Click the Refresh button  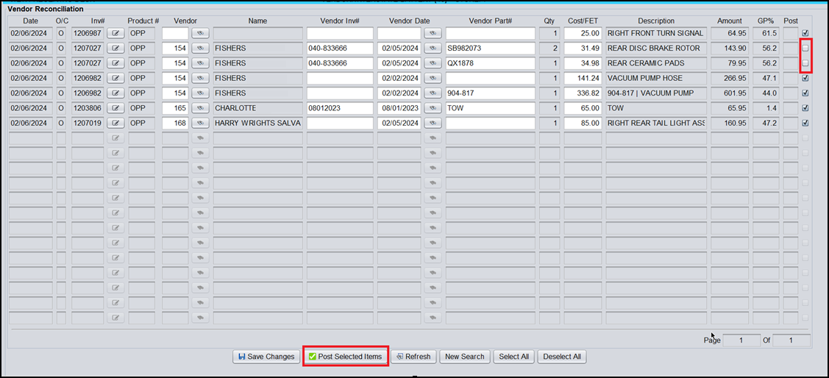(413, 357)
